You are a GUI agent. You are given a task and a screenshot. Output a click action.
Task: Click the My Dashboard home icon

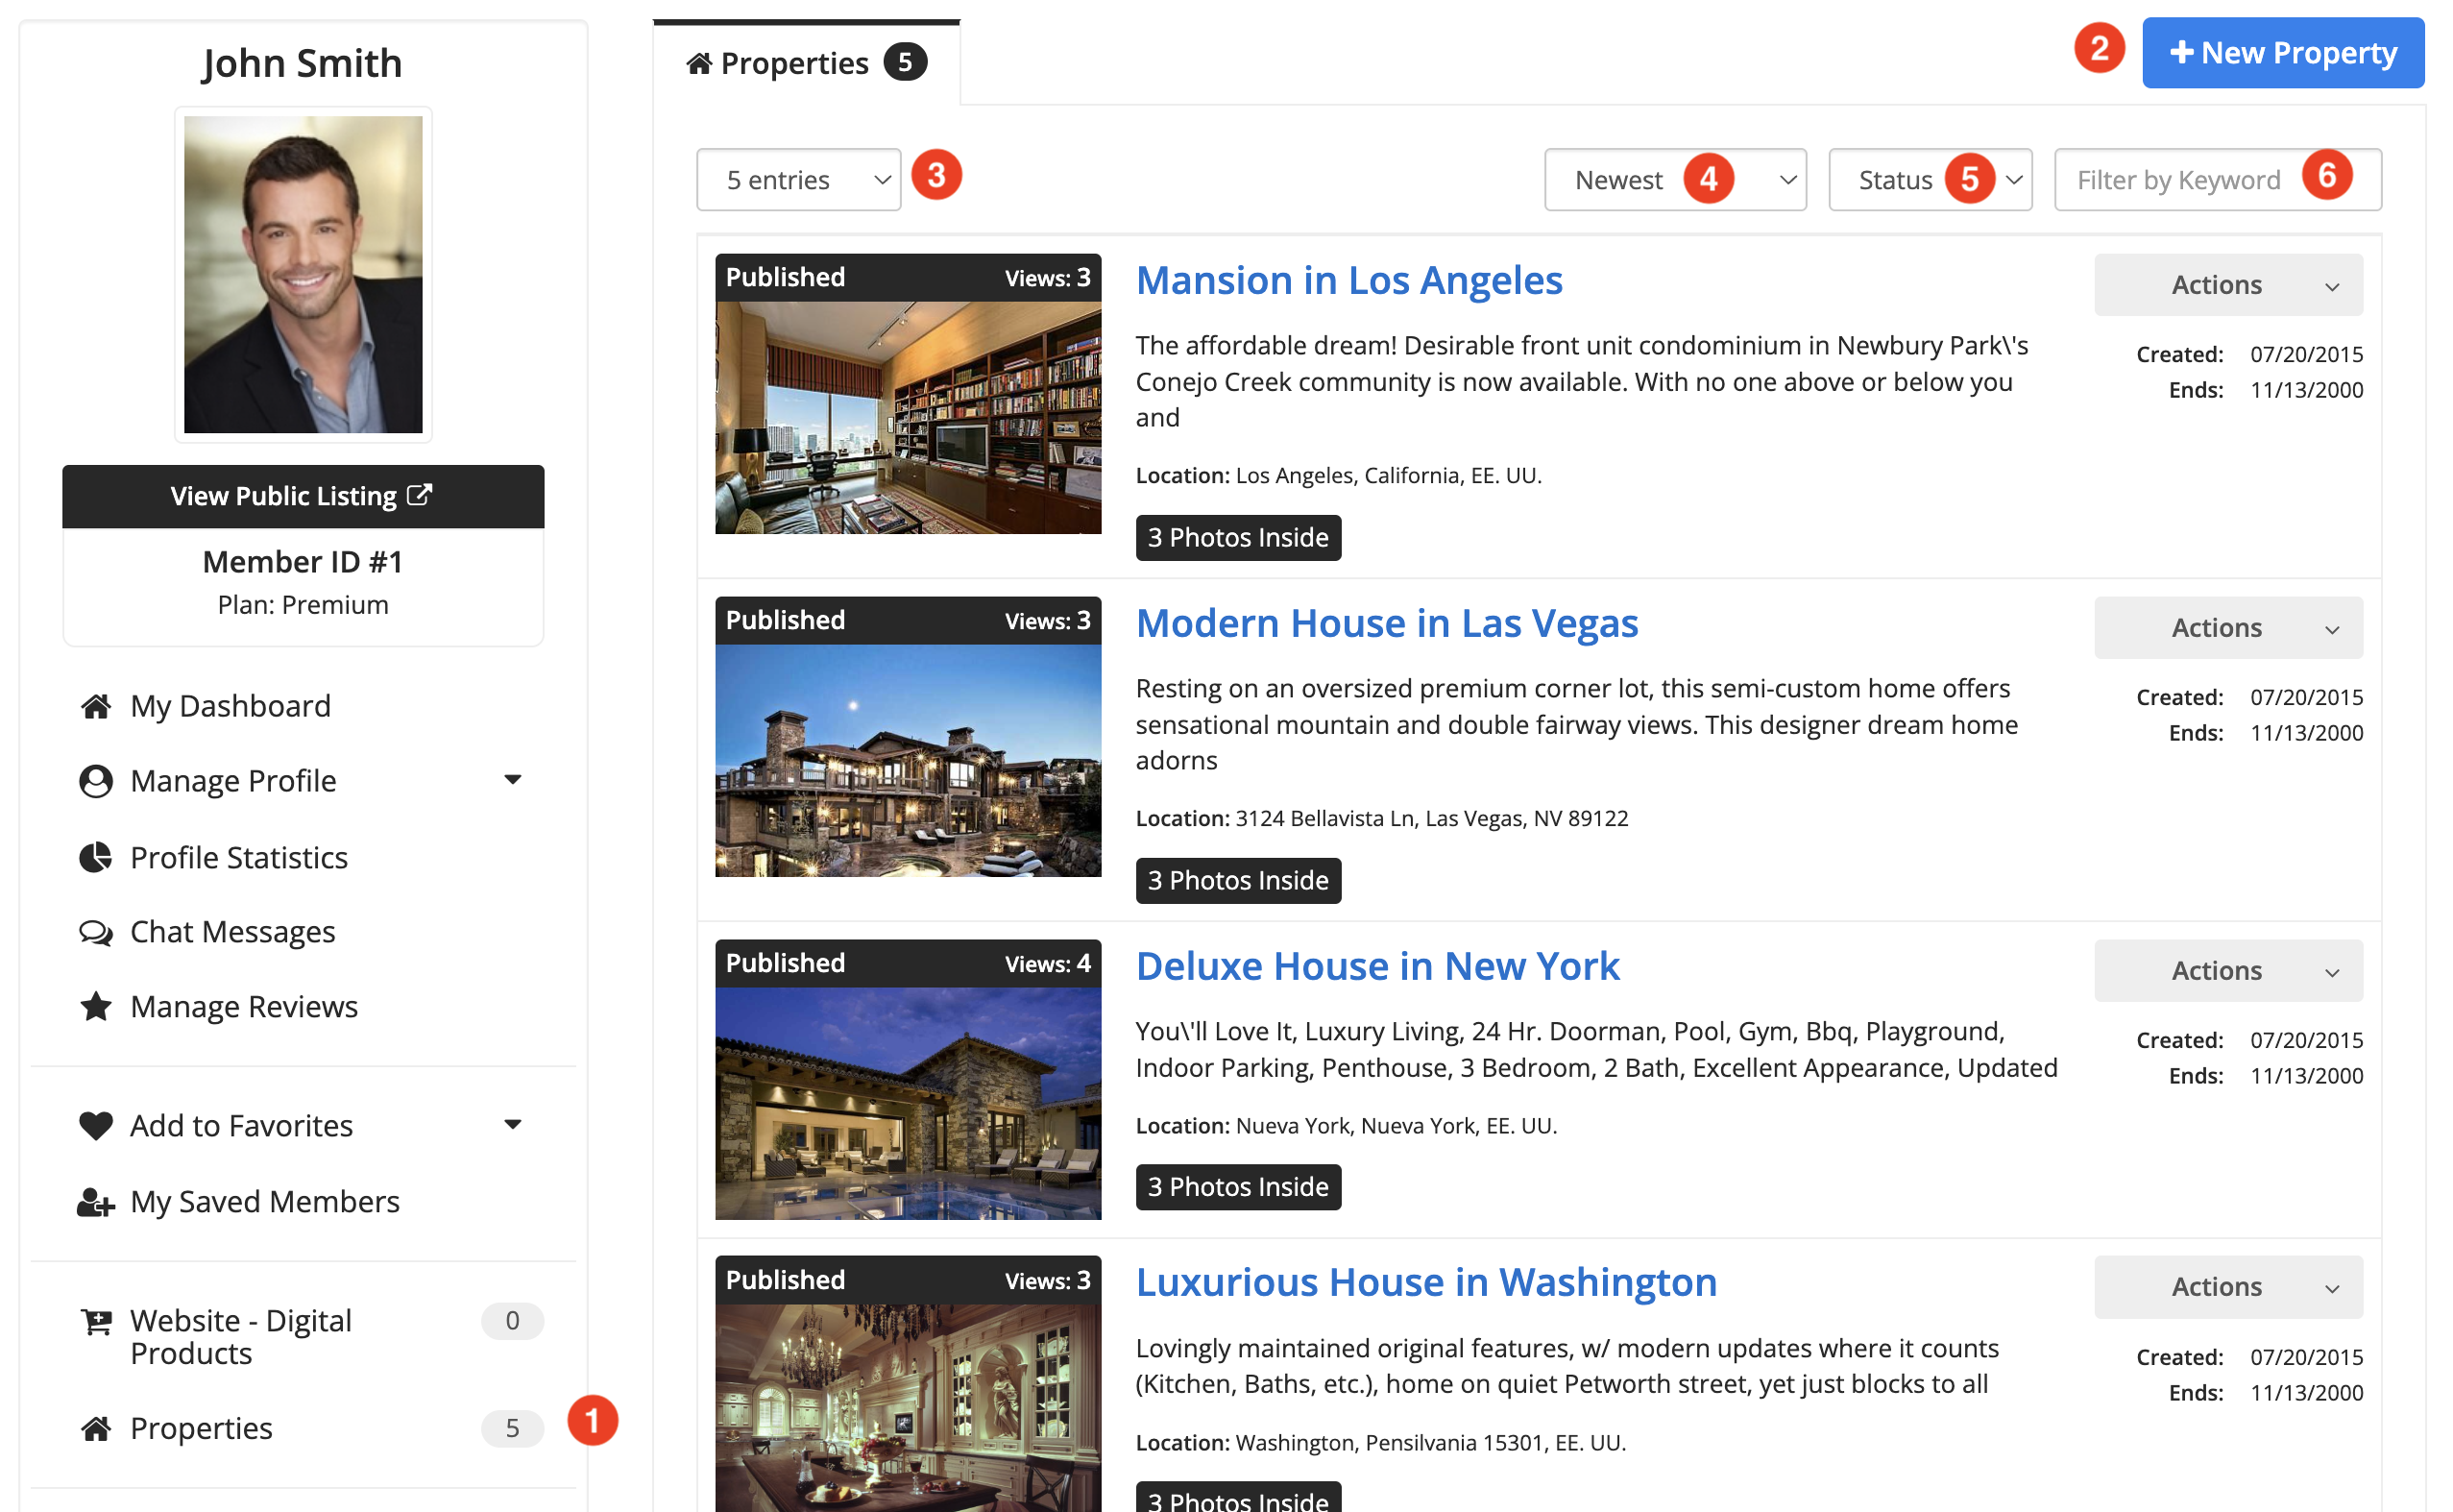(x=95, y=707)
